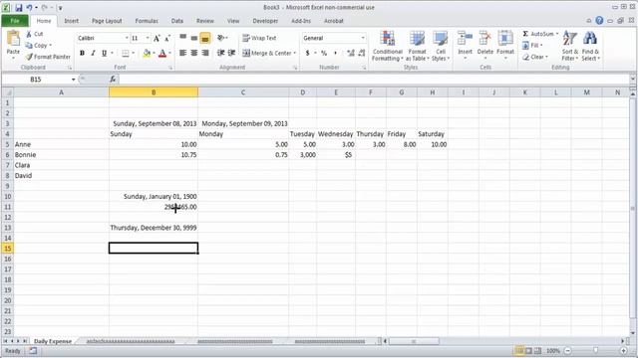638x358 pixels.
Task: Switch to the Page Layout tab
Action: click(x=107, y=21)
